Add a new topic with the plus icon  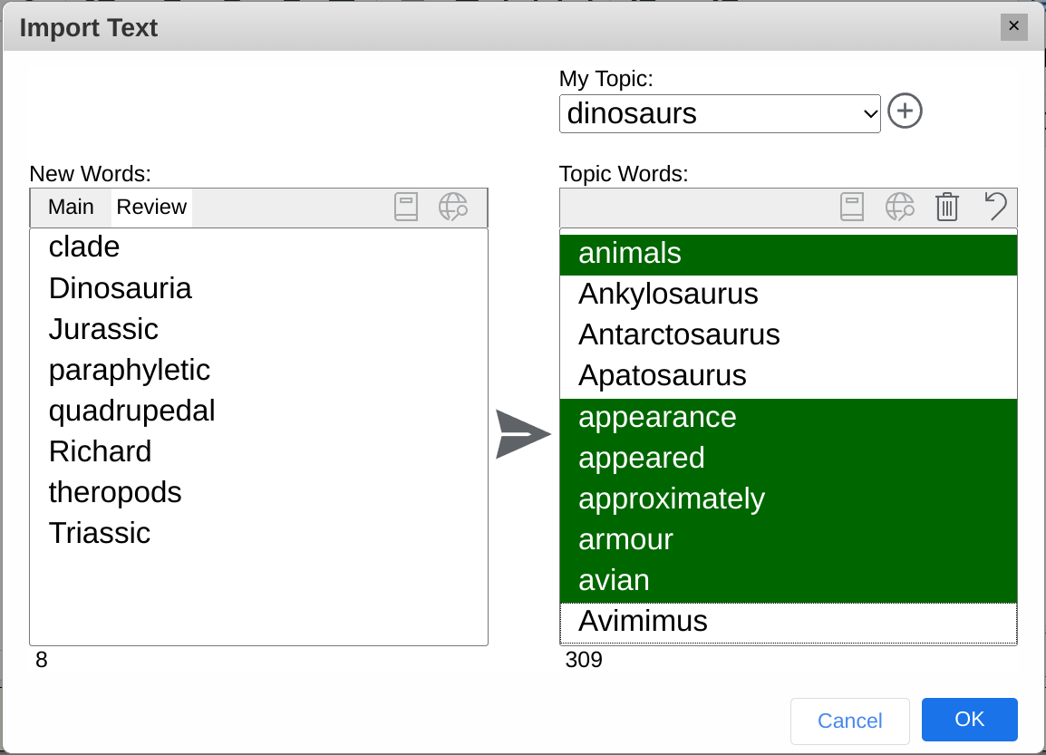point(905,111)
